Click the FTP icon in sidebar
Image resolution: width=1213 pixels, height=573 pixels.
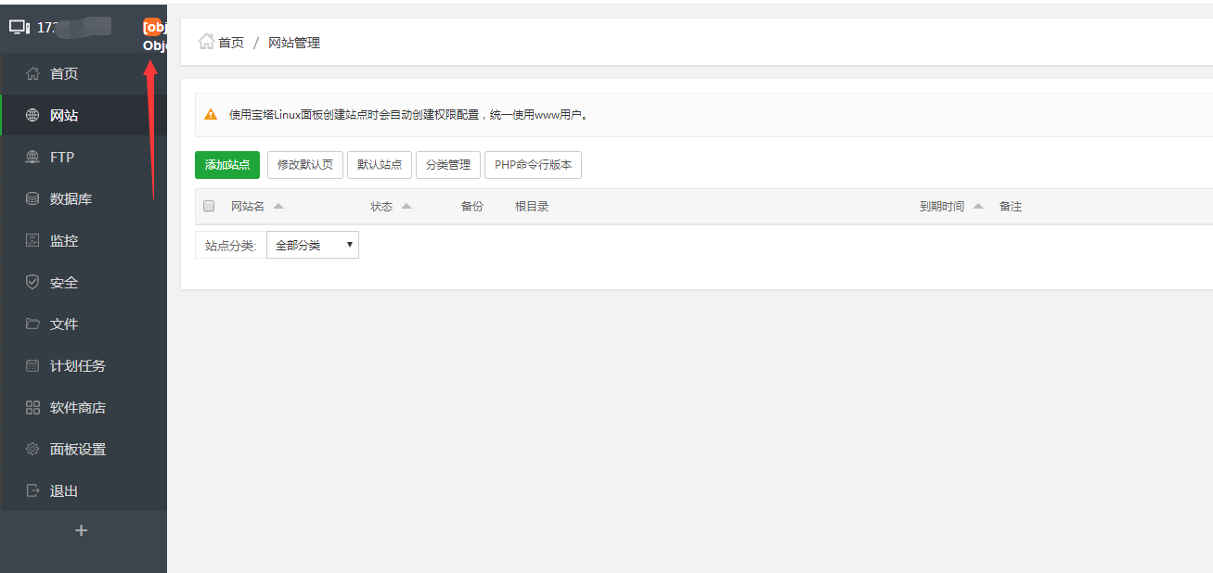[x=32, y=157]
